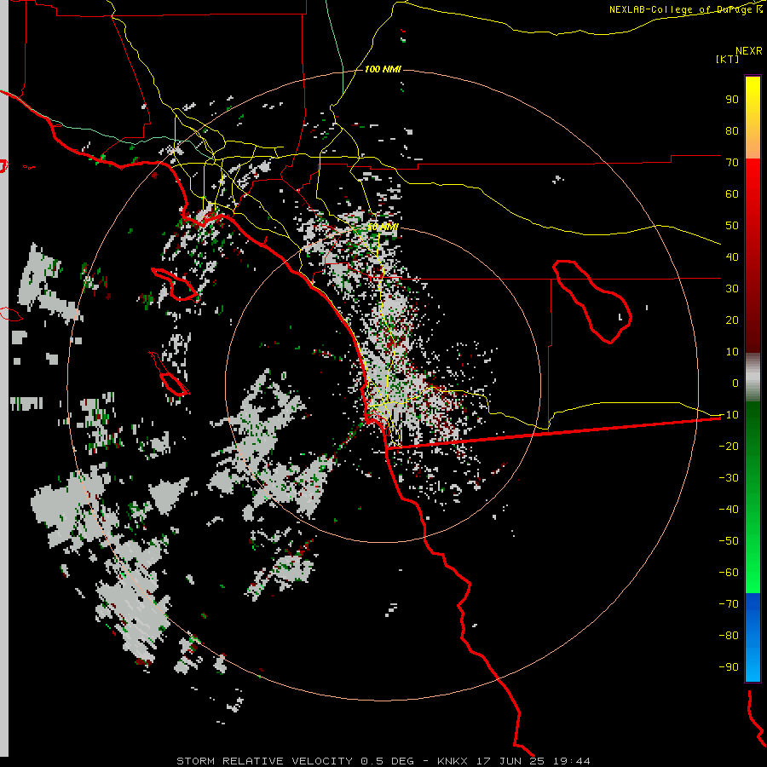The image size is (767, 767).
Task: Select the gray zero-velocity segment of color bar
Action: [753, 378]
